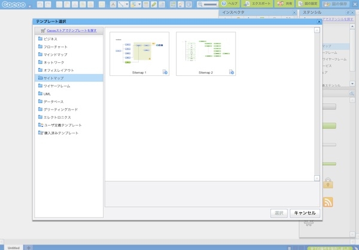This screenshot has height=250, width=359.
Task: Click the gear stencil icon
Action: (x=309, y=222)
